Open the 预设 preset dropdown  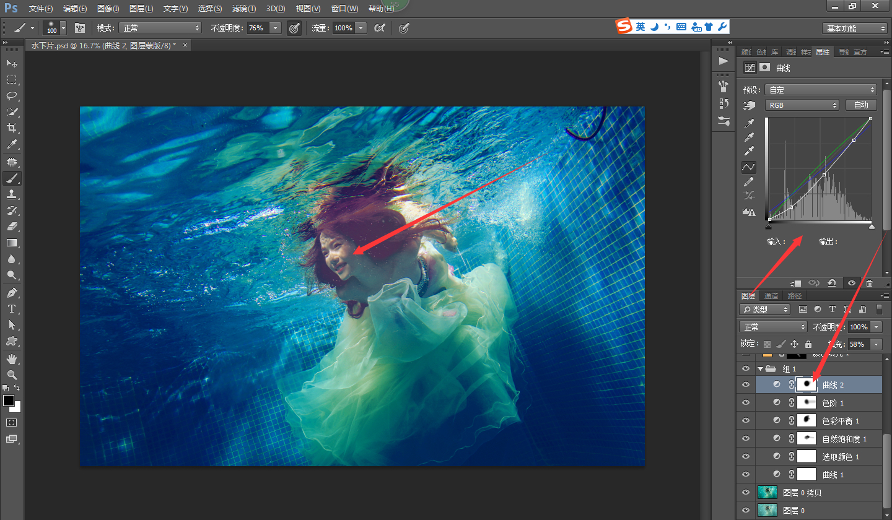821,90
